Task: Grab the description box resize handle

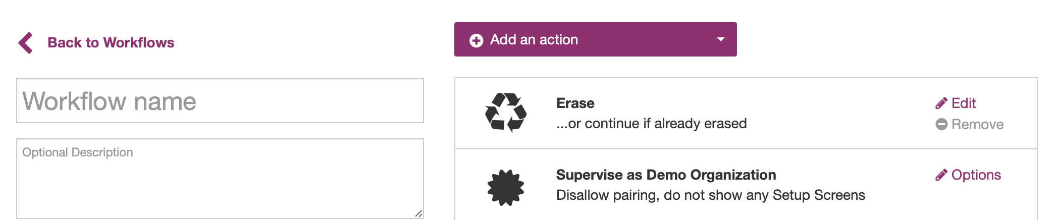Action: pos(418,213)
